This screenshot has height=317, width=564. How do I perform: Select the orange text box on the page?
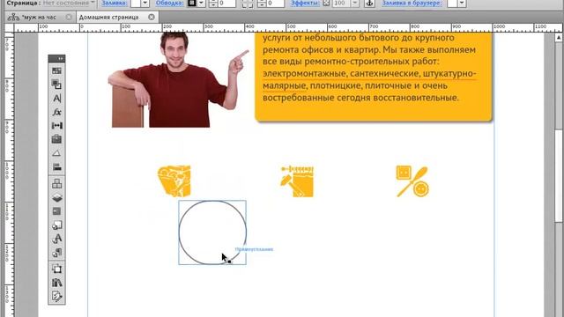374,77
